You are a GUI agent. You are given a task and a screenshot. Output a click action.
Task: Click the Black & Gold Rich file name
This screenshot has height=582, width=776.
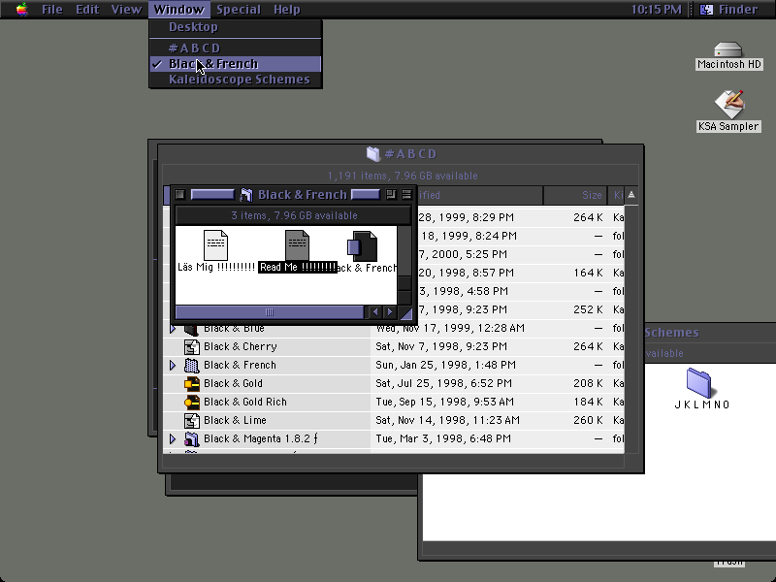click(245, 402)
